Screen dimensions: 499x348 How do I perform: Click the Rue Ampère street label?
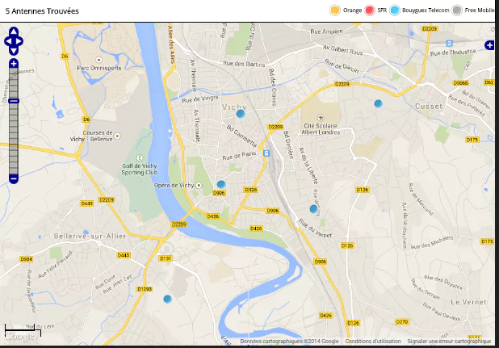tap(326, 31)
